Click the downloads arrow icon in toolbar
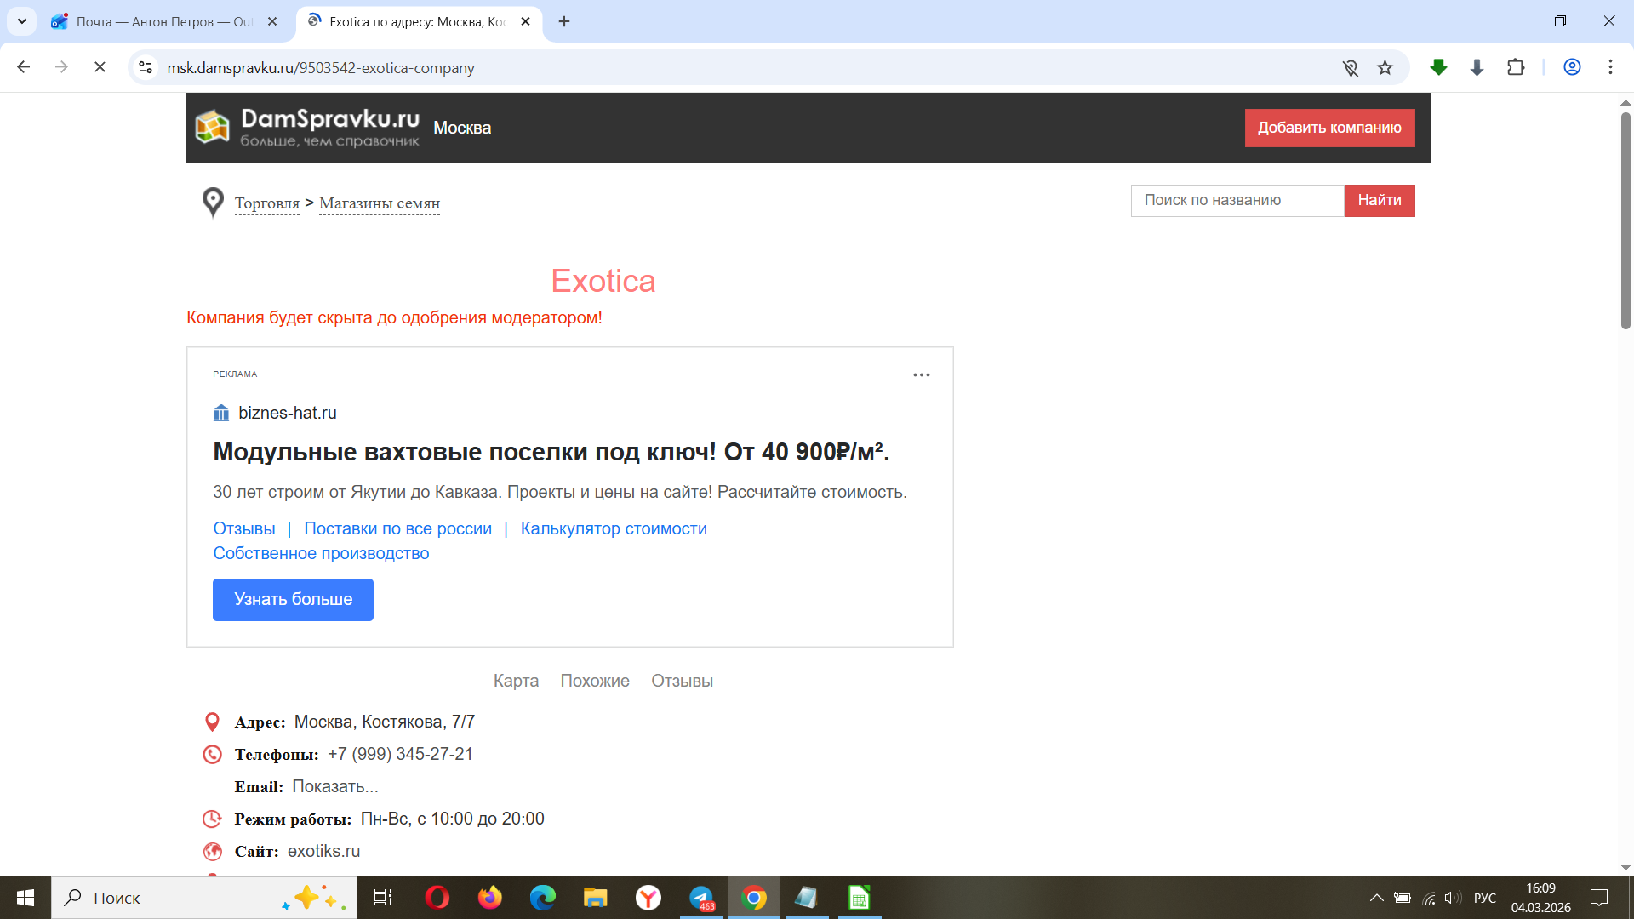 click(1477, 68)
